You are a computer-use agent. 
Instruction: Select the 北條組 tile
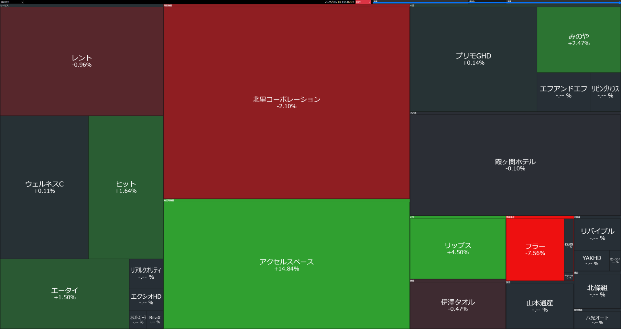tap(597, 291)
